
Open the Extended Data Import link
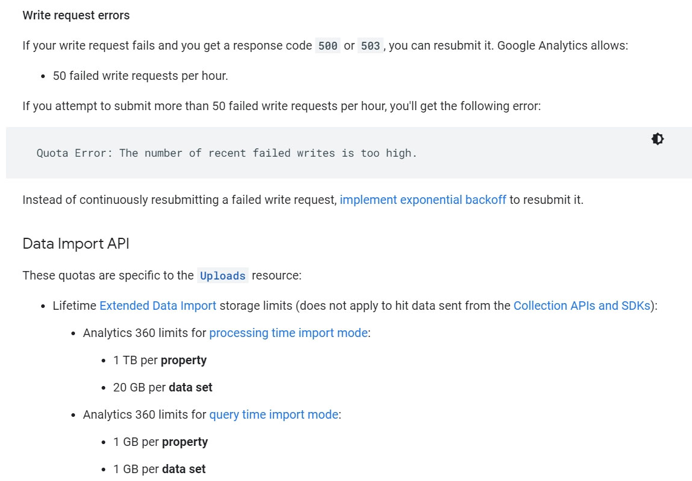(x=158, y=306)
